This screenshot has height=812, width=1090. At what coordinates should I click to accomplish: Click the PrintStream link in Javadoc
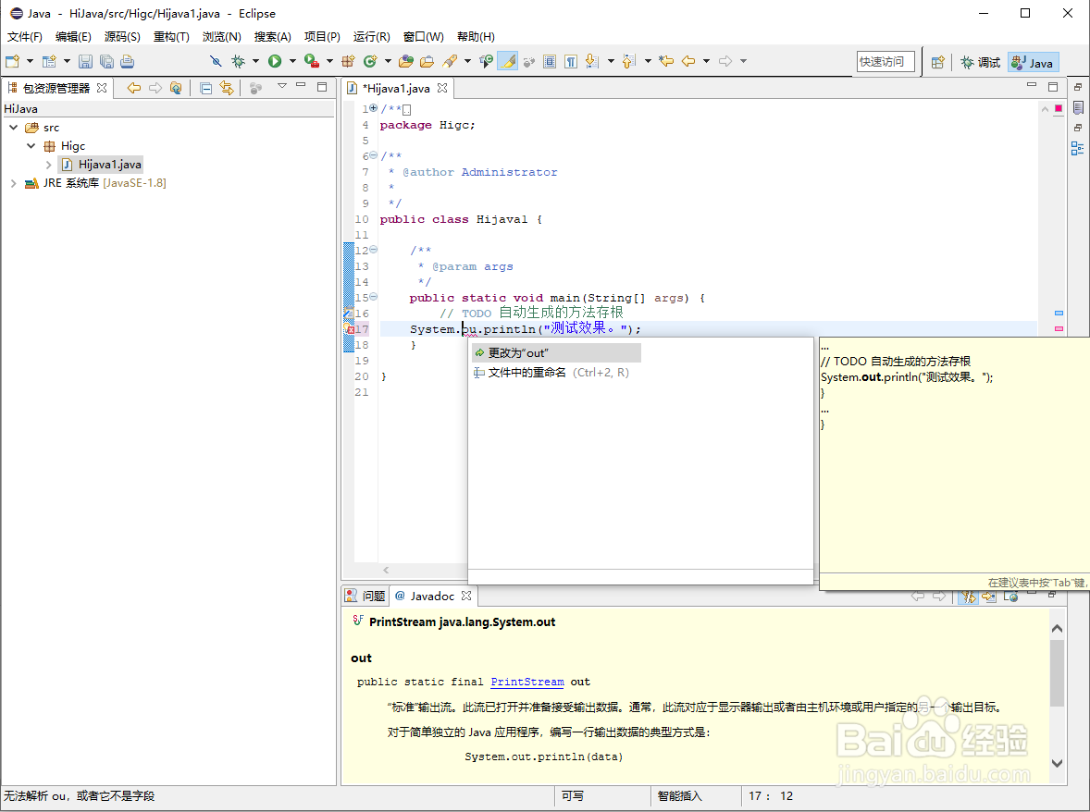(526, 683)
